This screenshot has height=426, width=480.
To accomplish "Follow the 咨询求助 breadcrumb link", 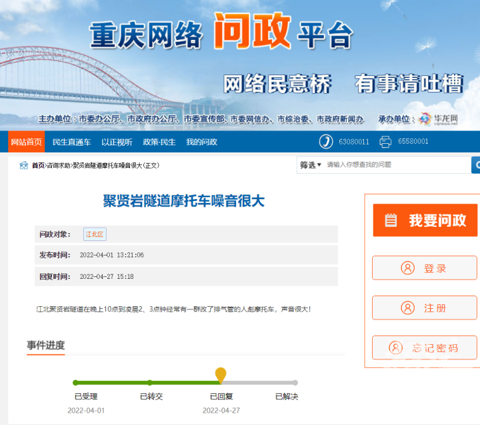I will click(59, 165).
